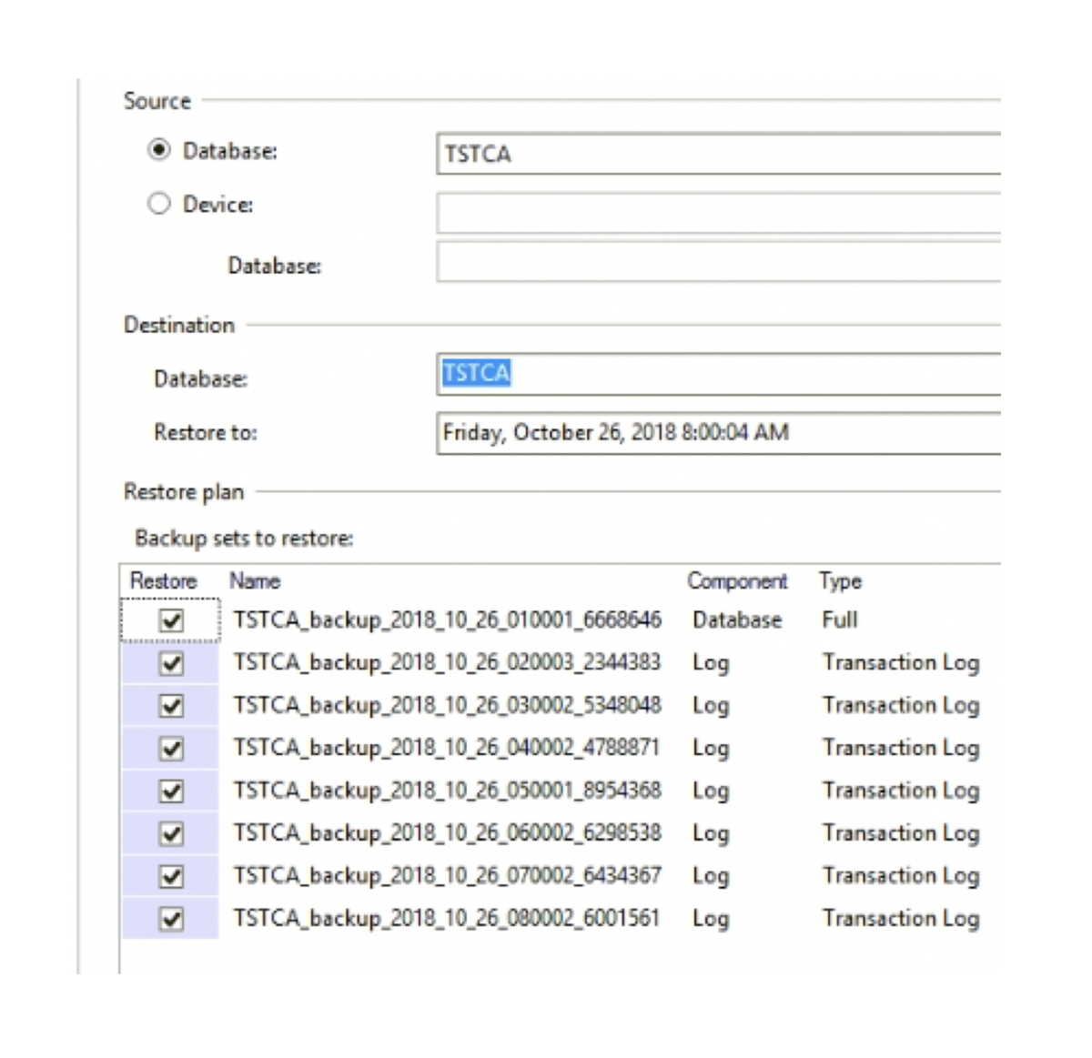The height and width of the screenshot is (1058, 1092).
Task: Open the source Database TSTCA combo box
Action: pos(718,153)
